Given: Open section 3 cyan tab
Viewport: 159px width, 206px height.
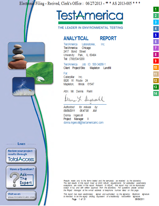Looking at the screenshot, I should click(156, 22).
